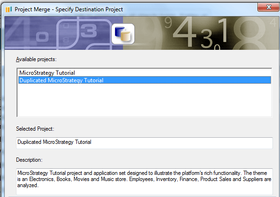Select MicroStrategy Tutorial in available projects
The height and width of the screenshot is (197, 280).
47,73
